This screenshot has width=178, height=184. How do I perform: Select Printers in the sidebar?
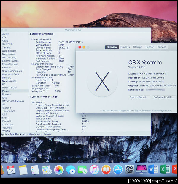tap(7, 94)
